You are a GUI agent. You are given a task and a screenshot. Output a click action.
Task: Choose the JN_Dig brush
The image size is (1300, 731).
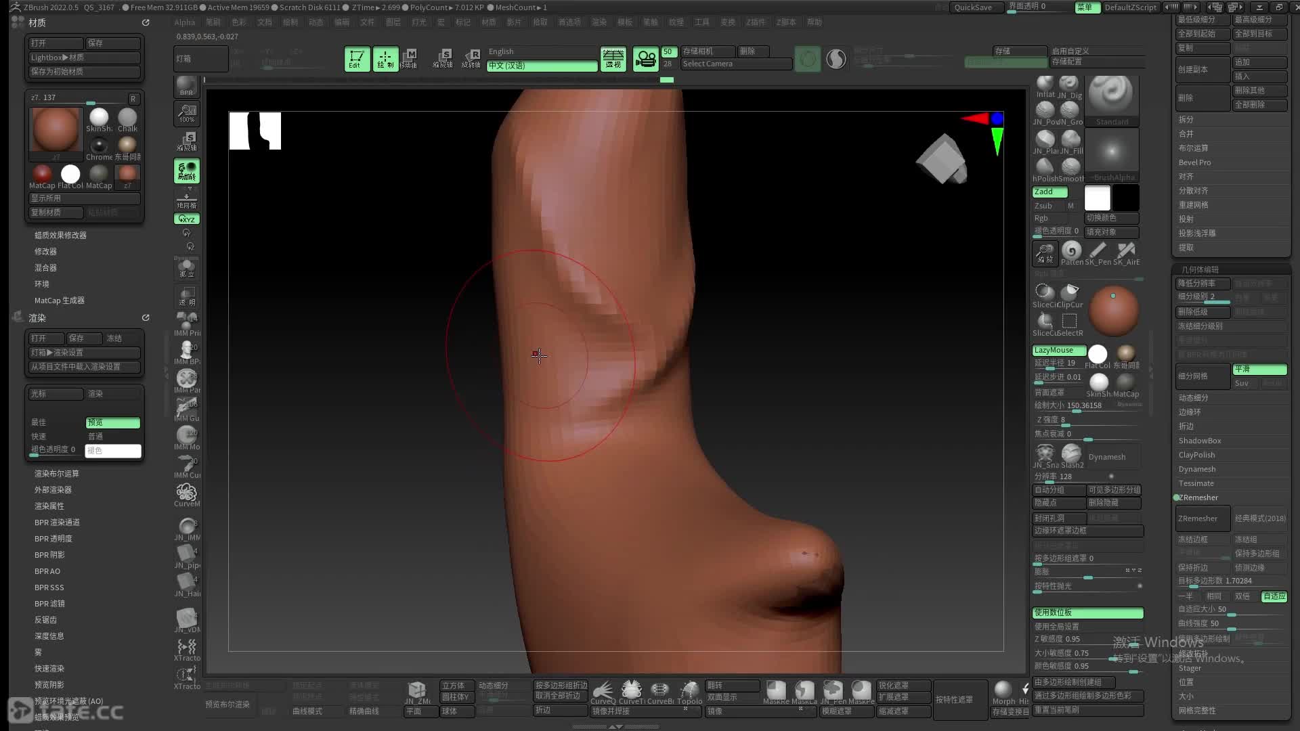(1070, 87)
